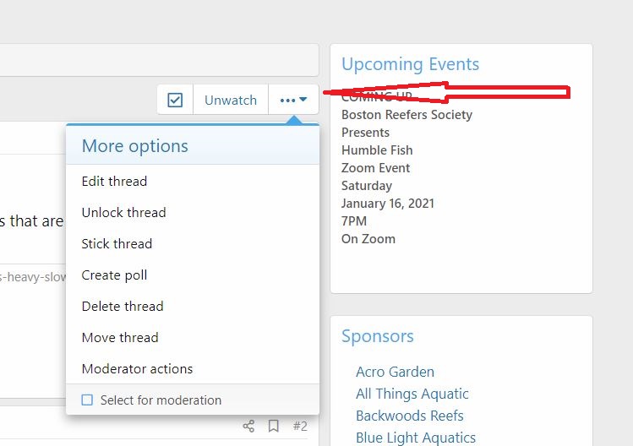
Task: Open the Acro Garden sponsor link
Action: 395,372
